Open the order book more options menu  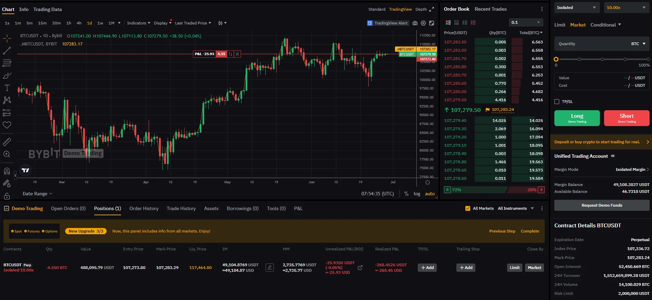click(x=542, y=9)
